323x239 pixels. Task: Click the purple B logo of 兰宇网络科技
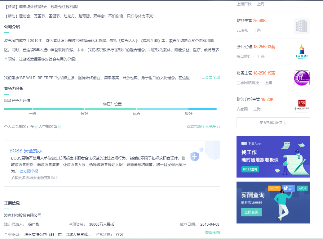pos(302,78)
